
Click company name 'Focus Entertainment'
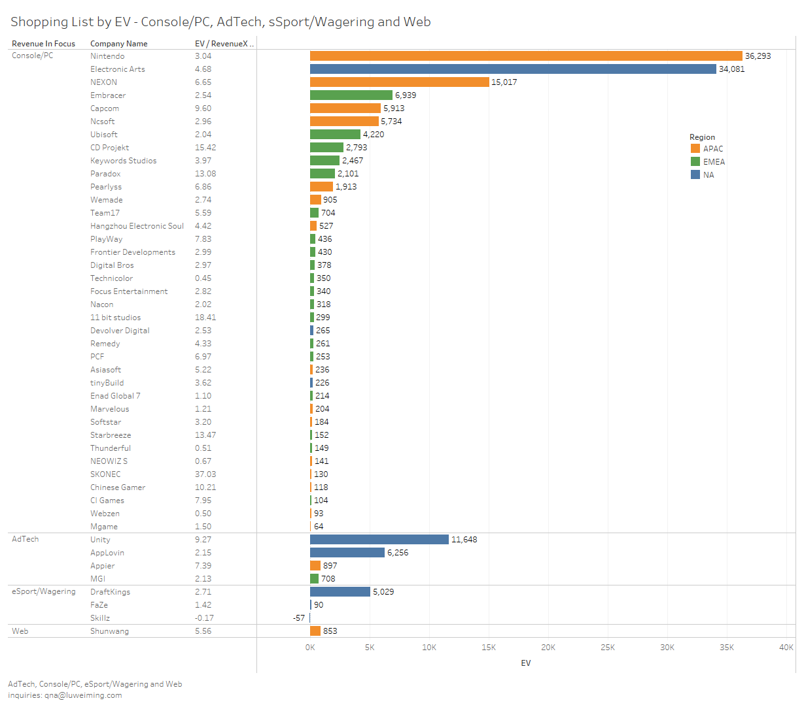129,291
